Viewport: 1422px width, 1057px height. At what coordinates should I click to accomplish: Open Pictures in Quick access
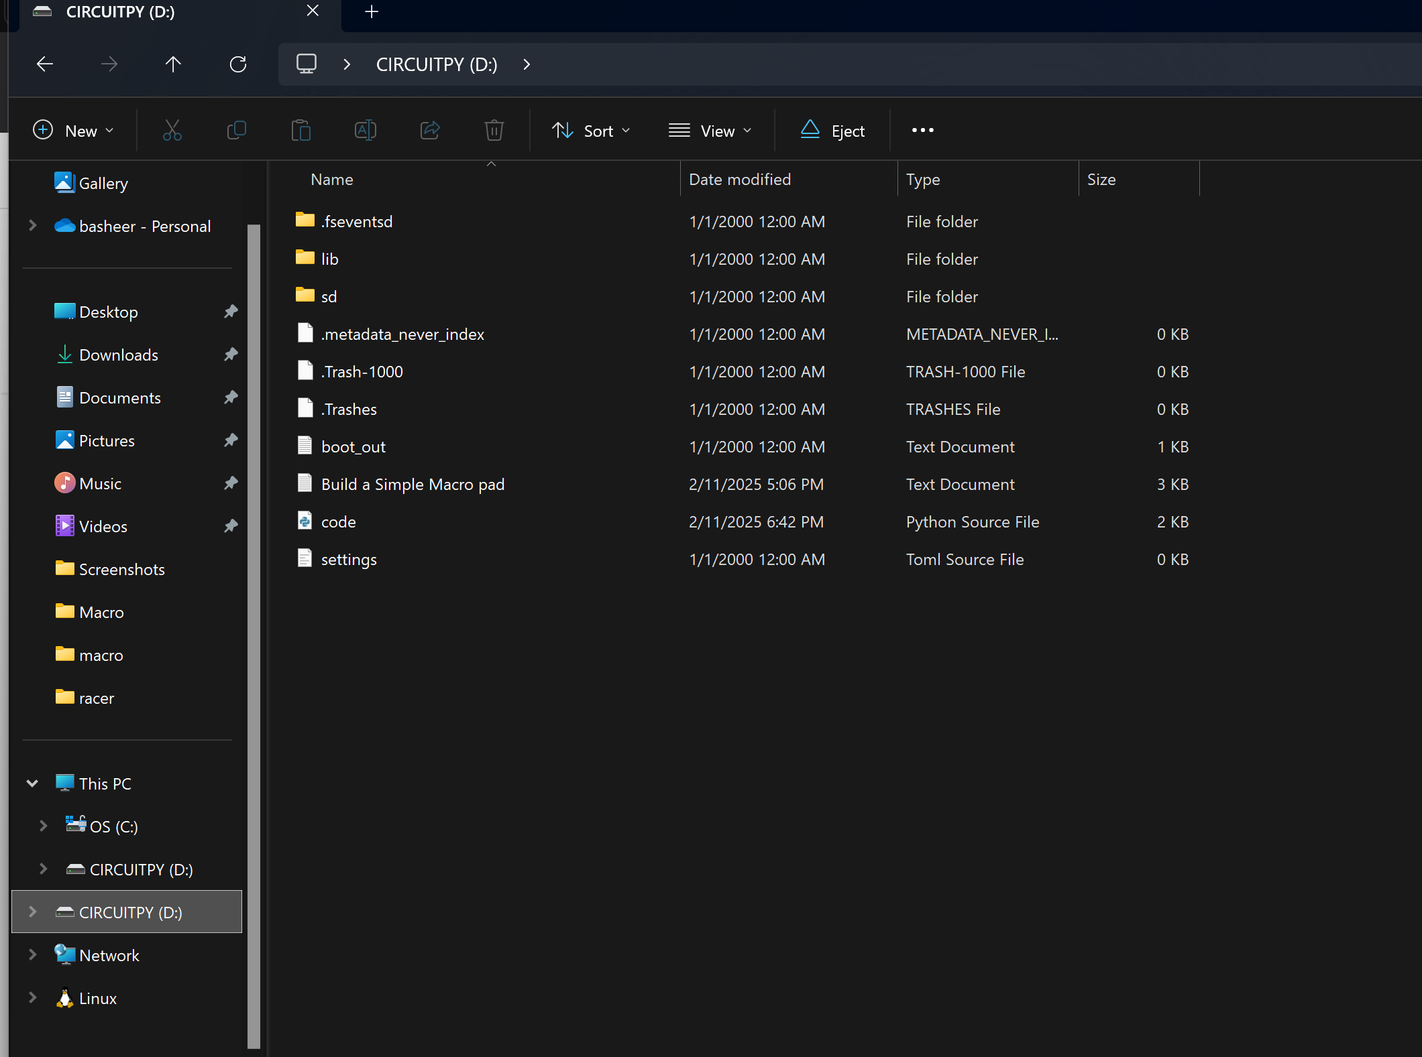tap(107, 440)
